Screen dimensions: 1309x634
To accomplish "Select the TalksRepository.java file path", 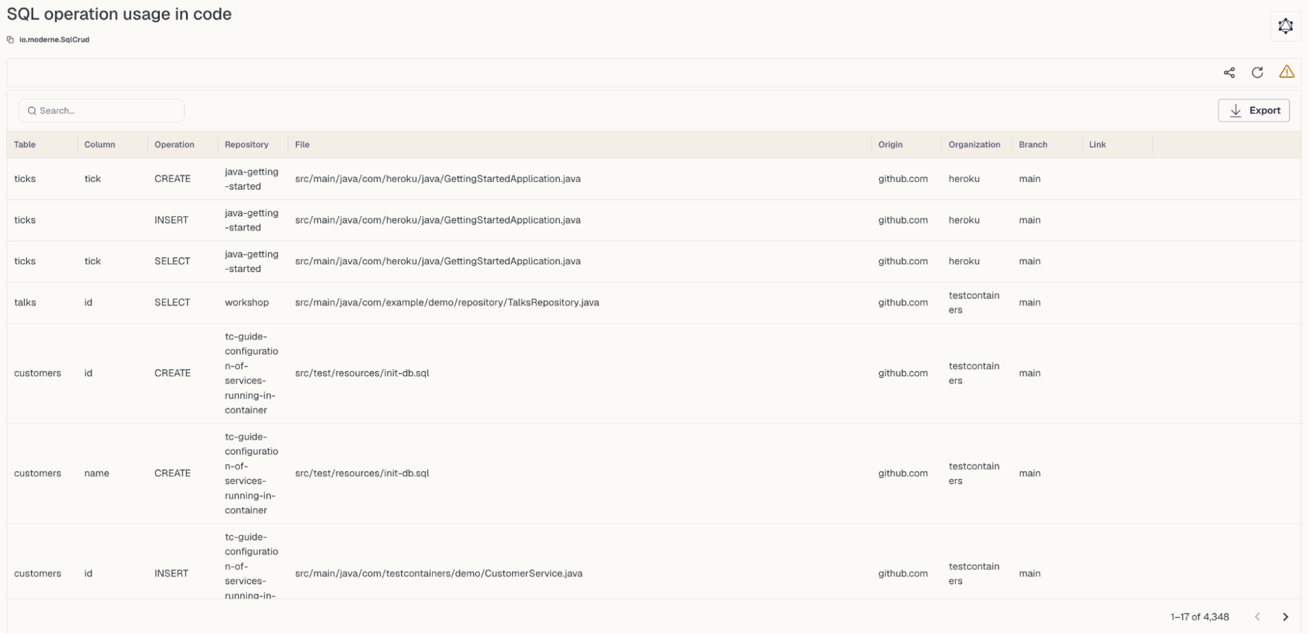I will [447, 302].
